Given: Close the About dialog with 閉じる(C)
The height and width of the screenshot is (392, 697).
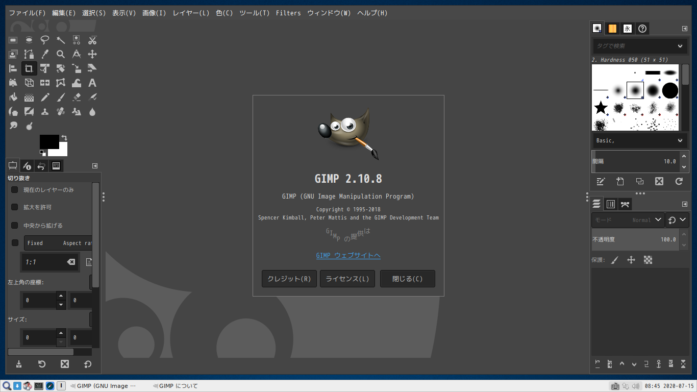Looking at the screenshot, I should coord(408,279).
